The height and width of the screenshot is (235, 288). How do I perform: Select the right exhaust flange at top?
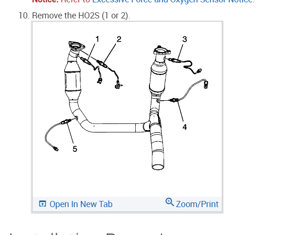pos(162,50)
